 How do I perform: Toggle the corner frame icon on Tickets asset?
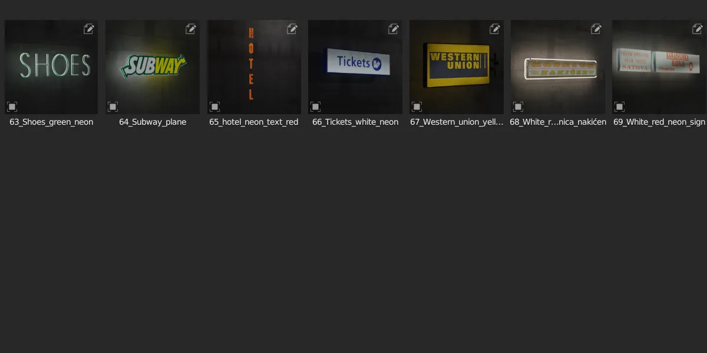pyautogui.click(x=316, y=106)
